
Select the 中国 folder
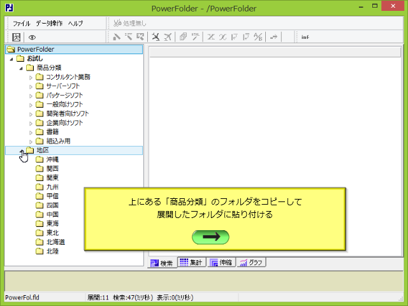click(52, 214)
